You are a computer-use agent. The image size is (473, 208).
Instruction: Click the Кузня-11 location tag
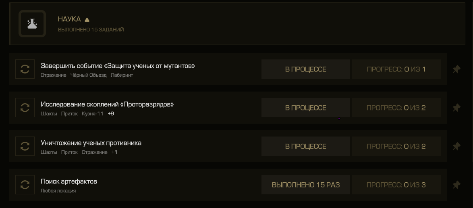coord(92,114)
